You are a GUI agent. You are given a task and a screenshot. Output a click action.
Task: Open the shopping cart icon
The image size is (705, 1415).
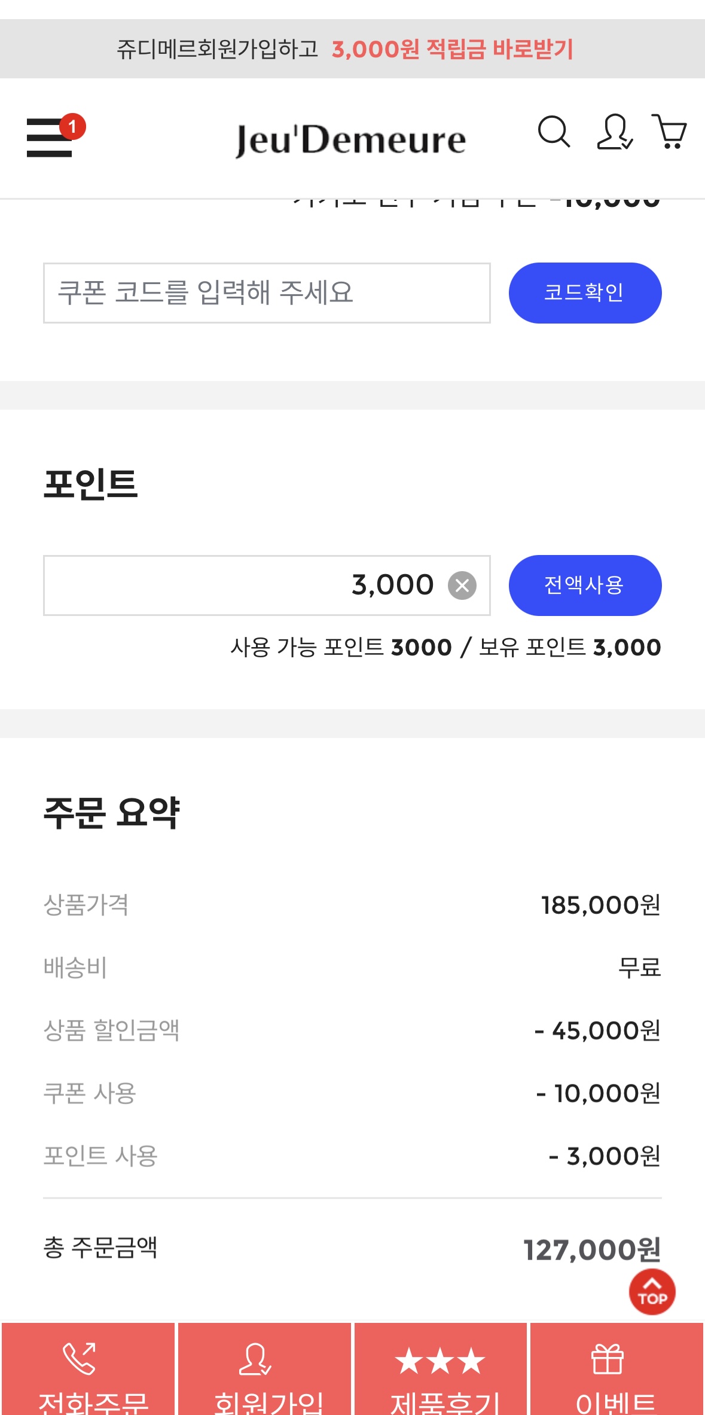coord(670,132)
